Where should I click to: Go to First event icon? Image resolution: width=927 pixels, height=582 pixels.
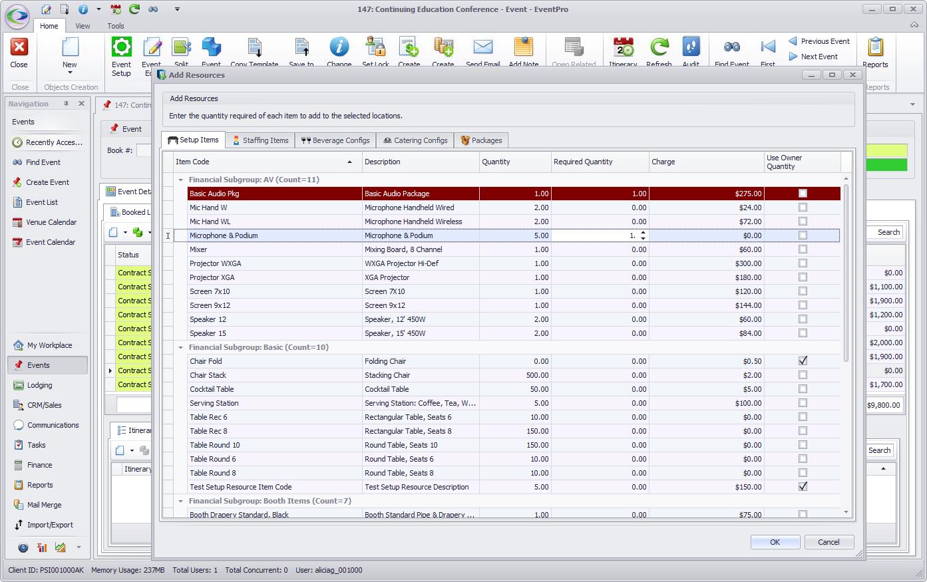click(x=768, y=47)
